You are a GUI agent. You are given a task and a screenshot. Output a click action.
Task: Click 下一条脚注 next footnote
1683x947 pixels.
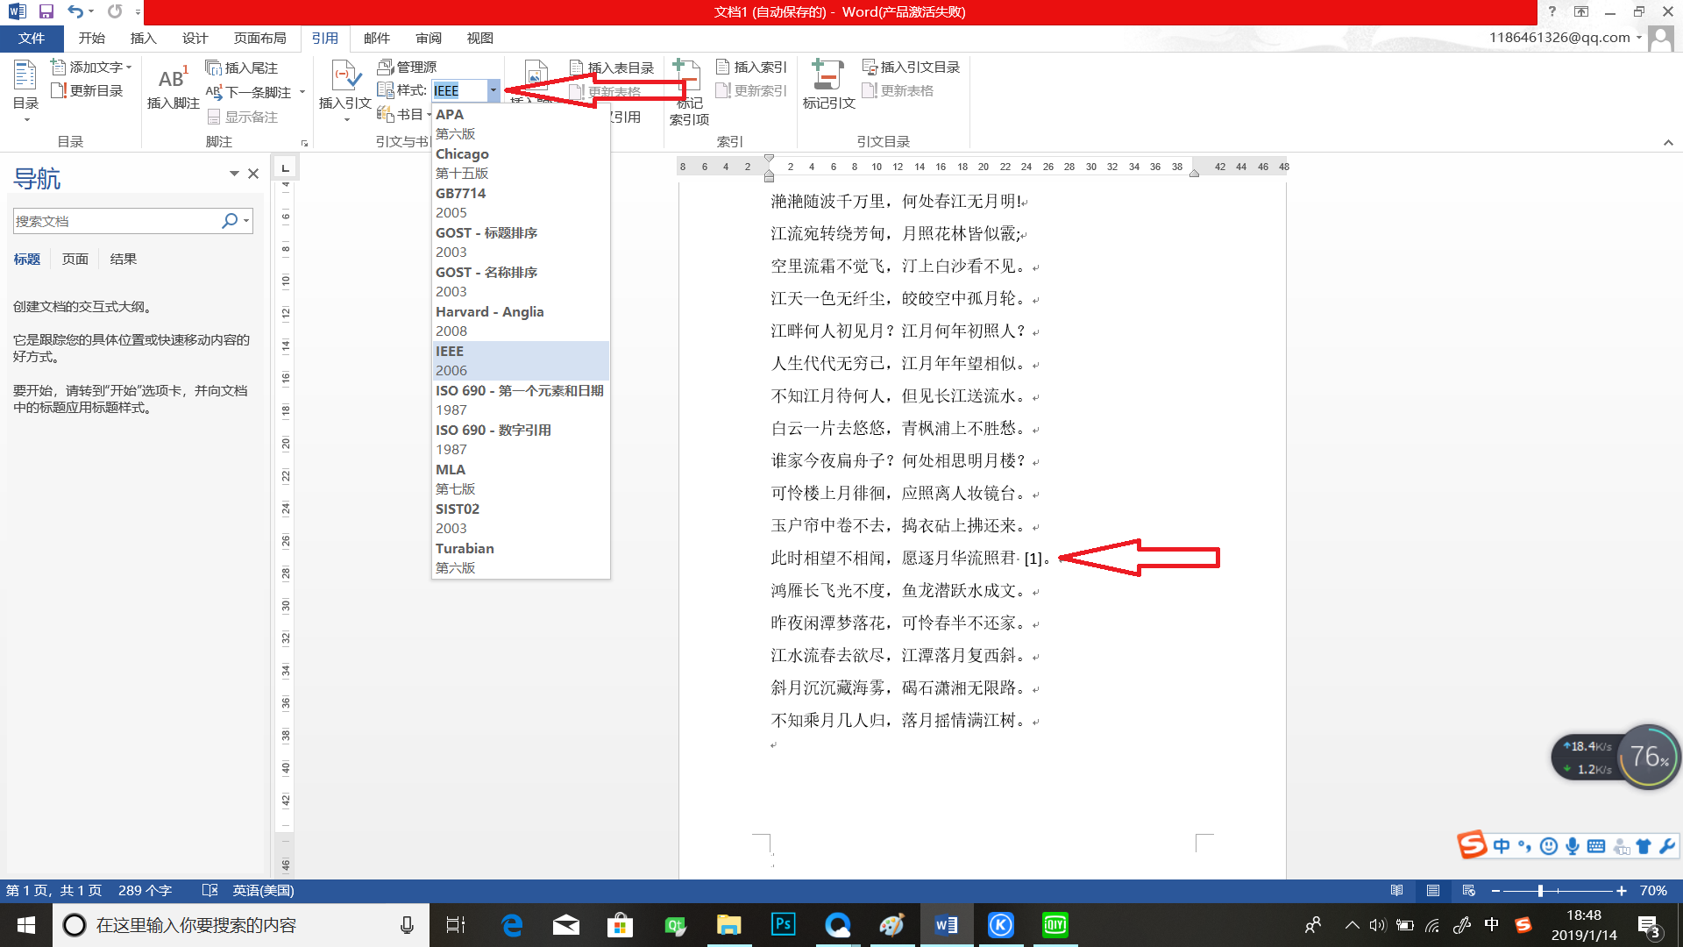(250, 92)
